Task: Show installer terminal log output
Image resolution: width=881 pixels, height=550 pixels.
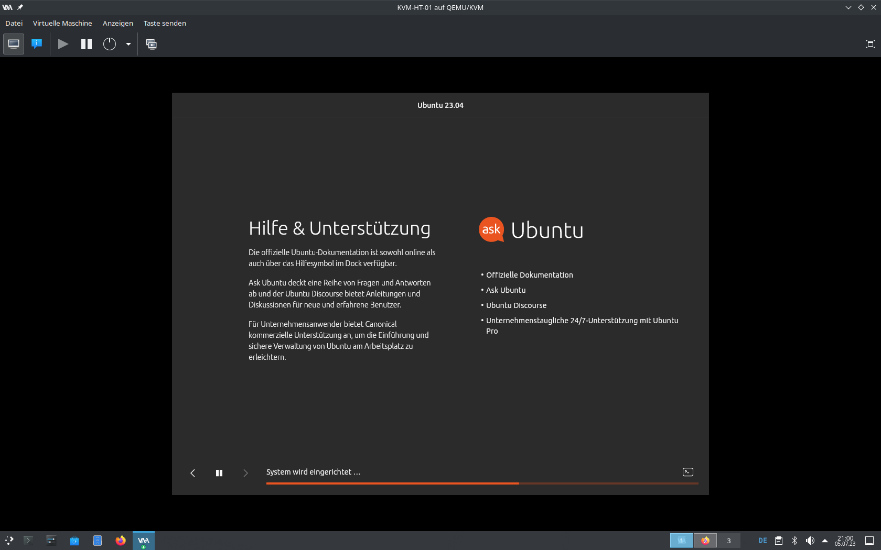Action: 688,472
